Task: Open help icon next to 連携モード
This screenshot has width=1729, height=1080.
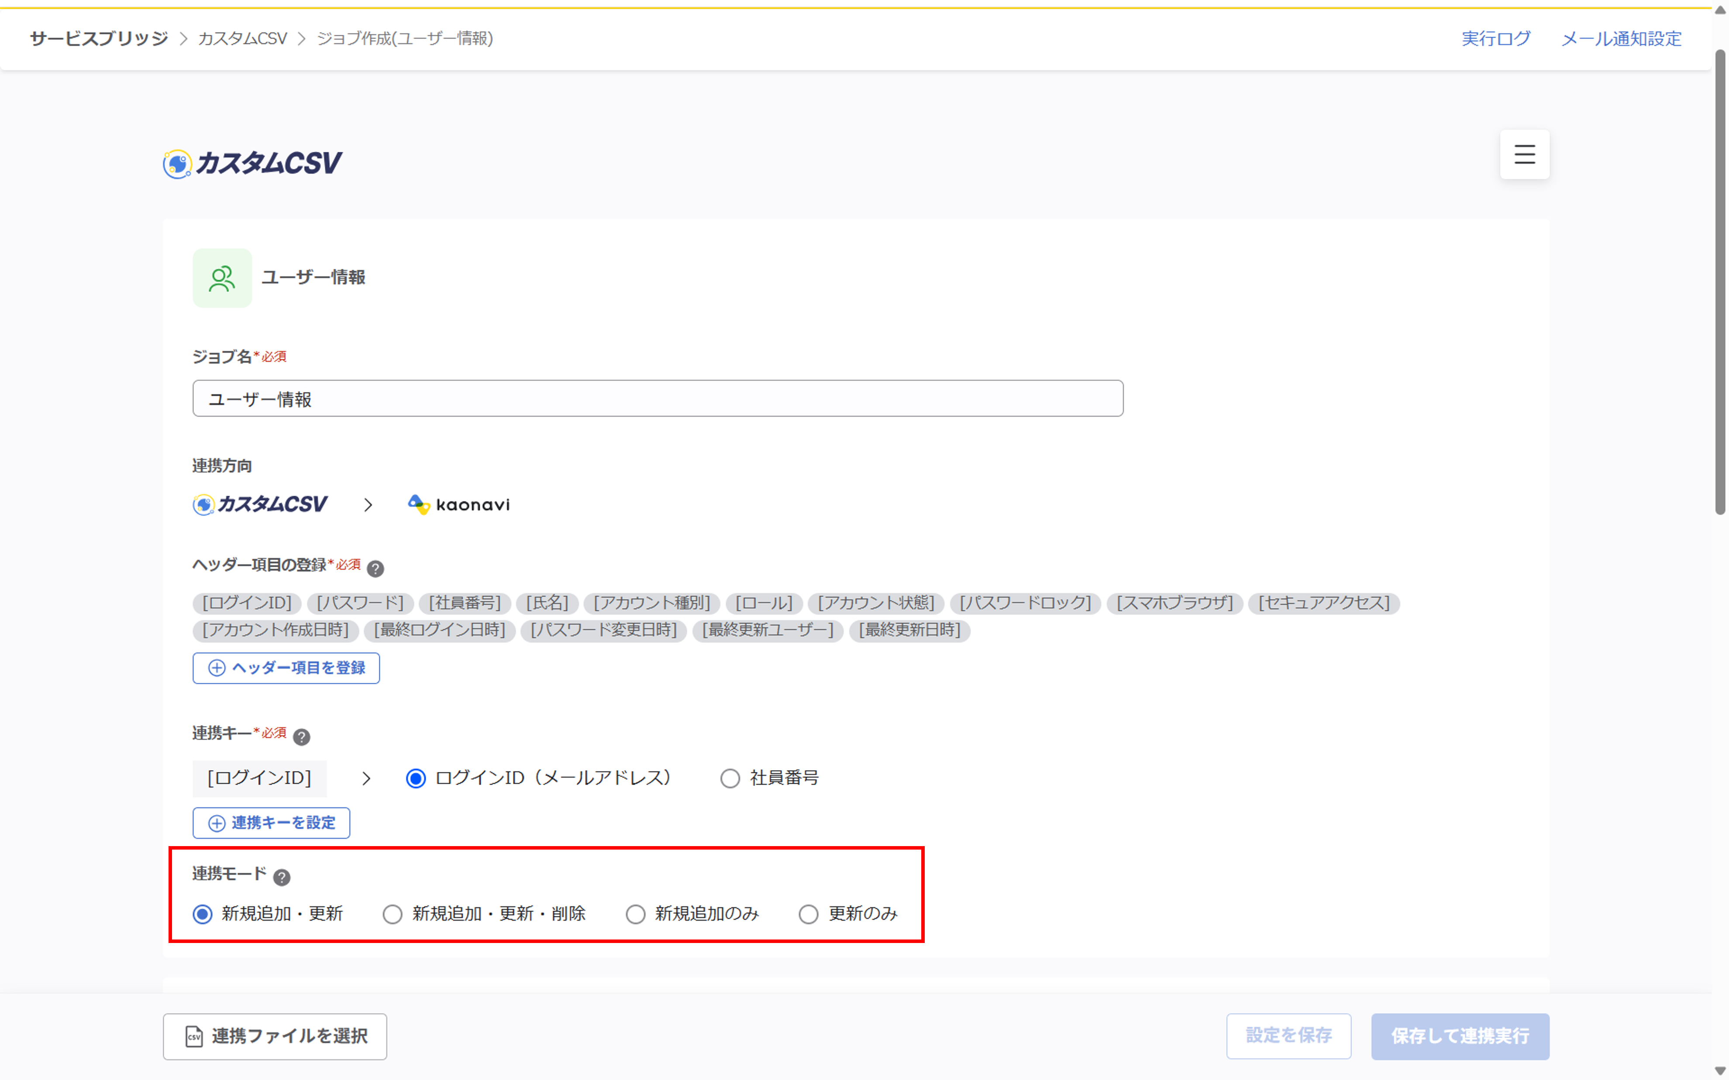Action: [x=282, y=877]
